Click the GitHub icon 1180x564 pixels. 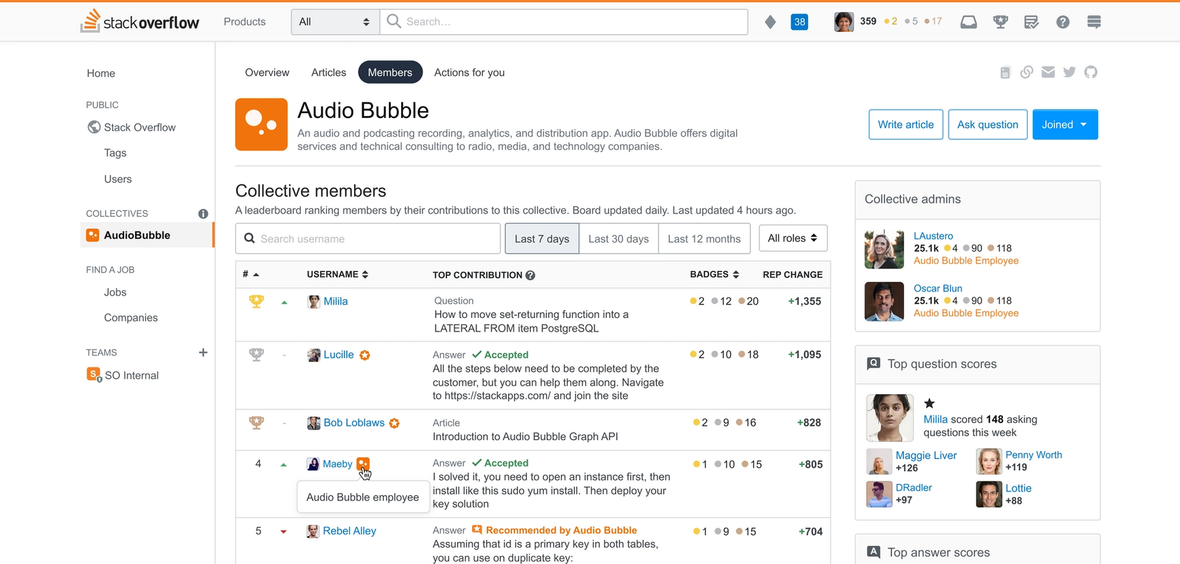click(1091, 72)
